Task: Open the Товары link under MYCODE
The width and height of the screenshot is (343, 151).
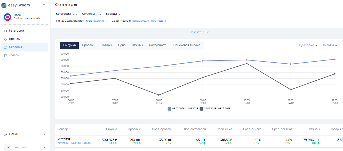Action: [x=86, y=143]
